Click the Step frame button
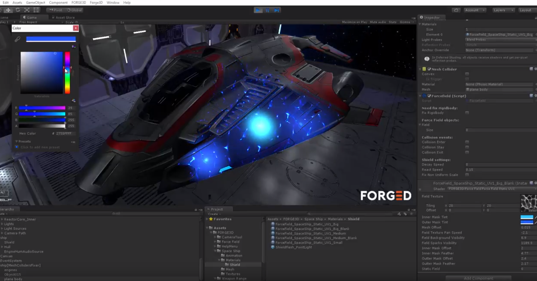 click(276, 10)
